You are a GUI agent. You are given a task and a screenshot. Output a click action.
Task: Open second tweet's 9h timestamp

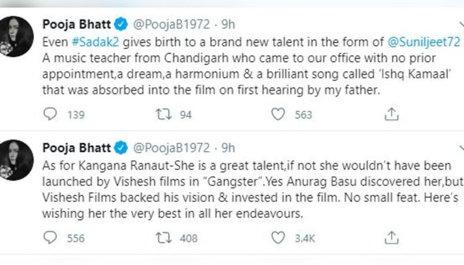[x=229, y=148]
